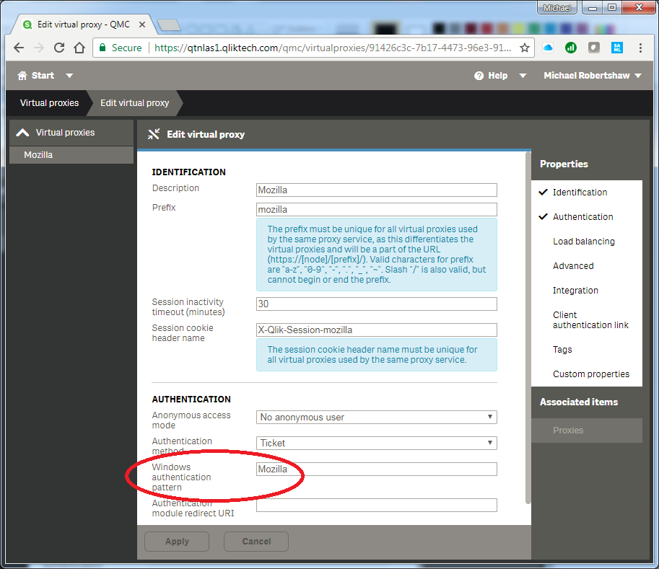Reload the page with refresh icon
This screenshot has width=659, height=569.
[59, 48]
